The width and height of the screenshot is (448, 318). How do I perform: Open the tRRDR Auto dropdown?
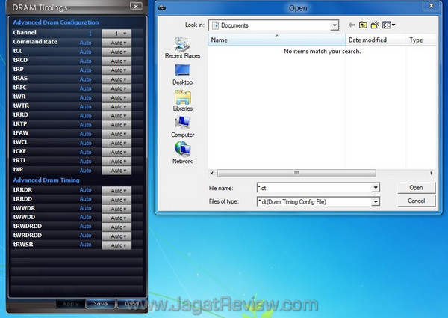pyautogui.click(x=116, y=191)
